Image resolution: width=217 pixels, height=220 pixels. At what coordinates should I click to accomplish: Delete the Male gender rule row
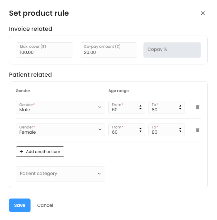[198, 107]
